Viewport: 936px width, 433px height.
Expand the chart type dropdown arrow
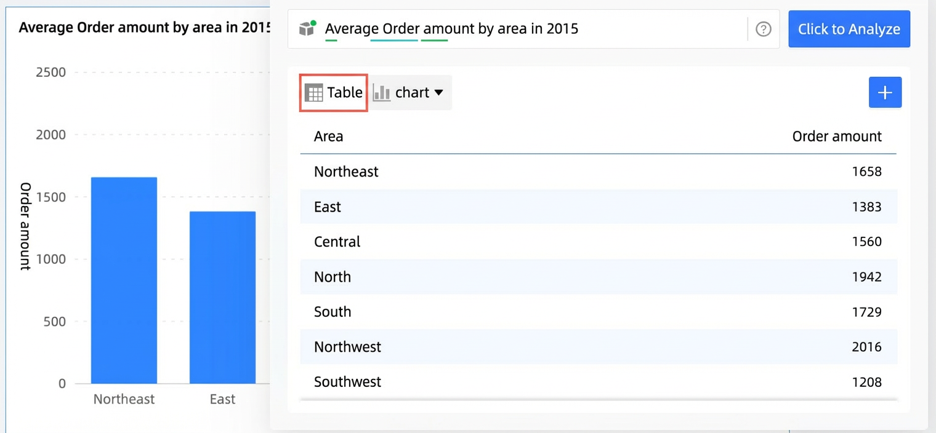[438, 93]
